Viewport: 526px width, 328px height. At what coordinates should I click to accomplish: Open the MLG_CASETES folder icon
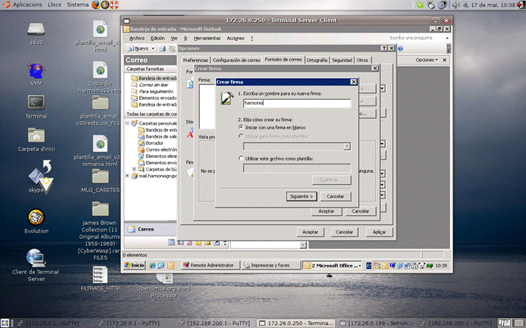coord(100,177)
